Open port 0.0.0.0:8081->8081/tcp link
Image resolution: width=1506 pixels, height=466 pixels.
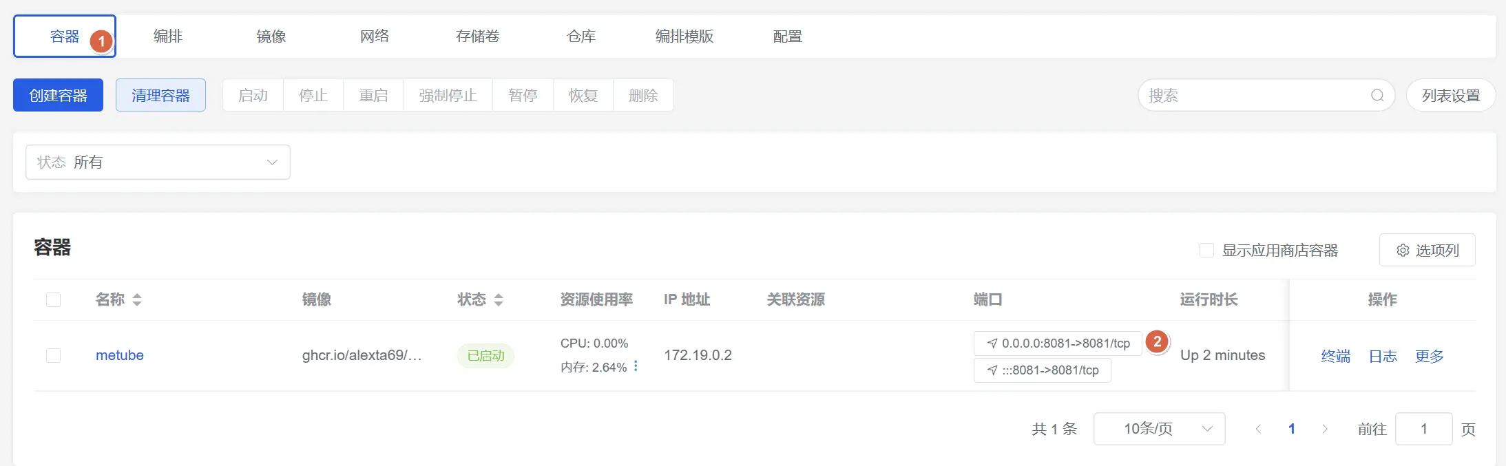1058,343
